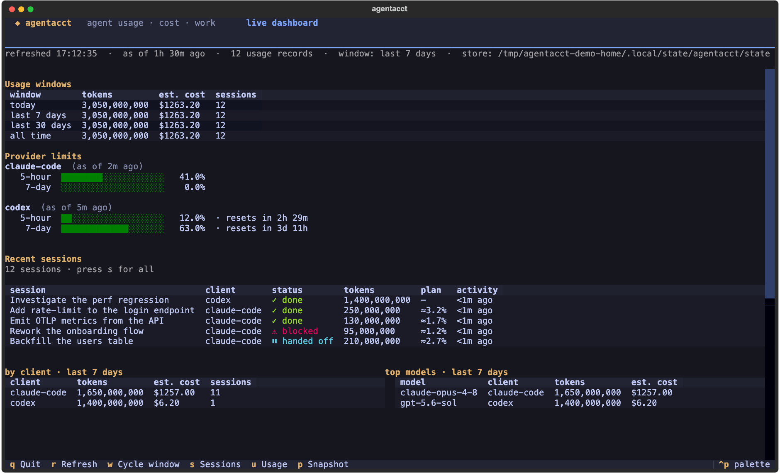
Task: Click the handed off pause icon
Action: tap(274, 341)
